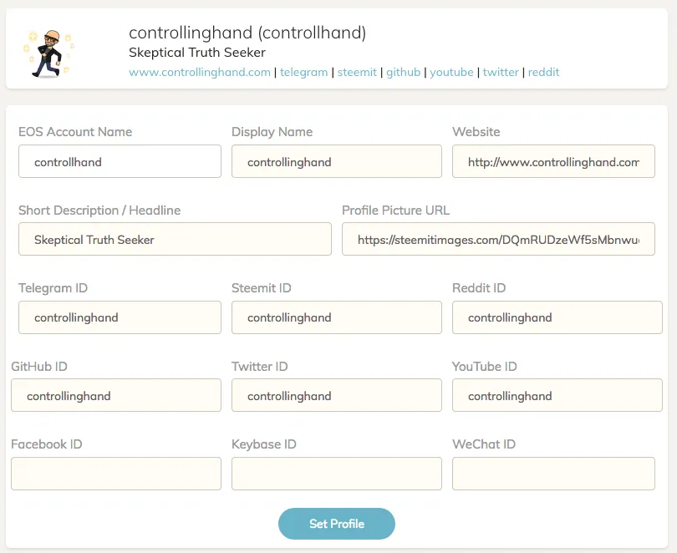Open the steemit profile link

357,72
